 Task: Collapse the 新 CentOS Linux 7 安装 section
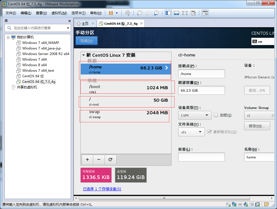[84, 55]
